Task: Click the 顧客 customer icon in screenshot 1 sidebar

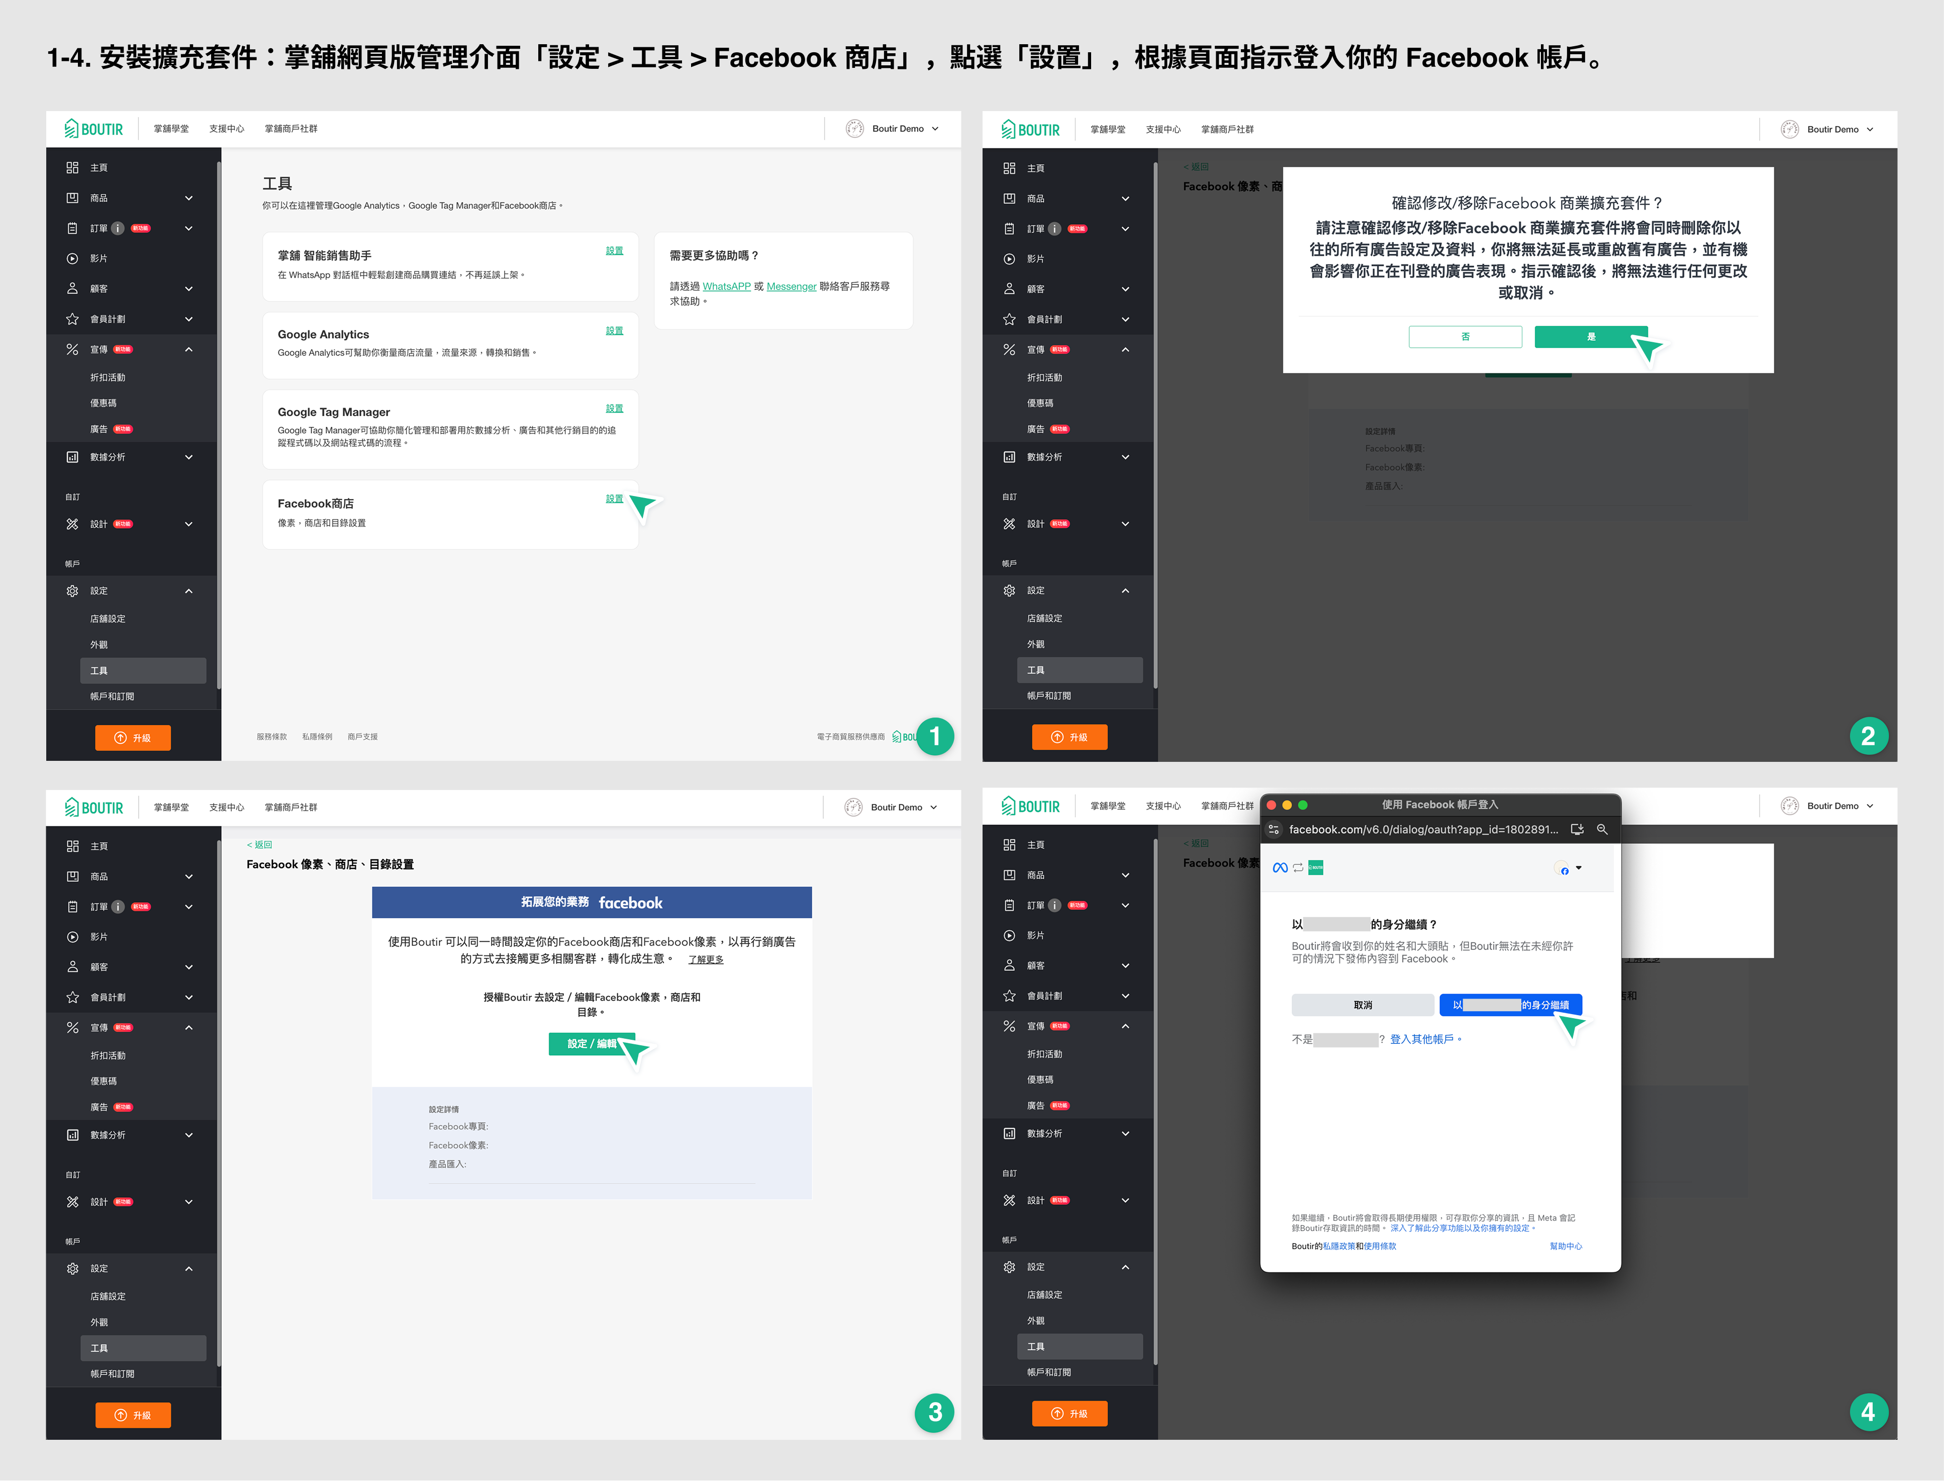Action: pos(72,288)
